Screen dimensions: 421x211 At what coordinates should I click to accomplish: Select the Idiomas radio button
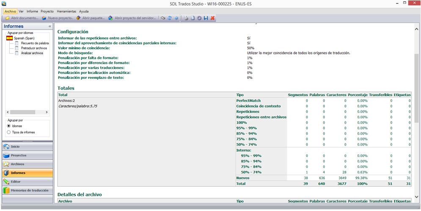click(x=8, y=126)
